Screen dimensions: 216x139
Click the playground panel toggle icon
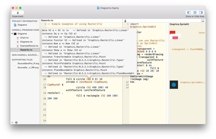click(x=203, y=21)
